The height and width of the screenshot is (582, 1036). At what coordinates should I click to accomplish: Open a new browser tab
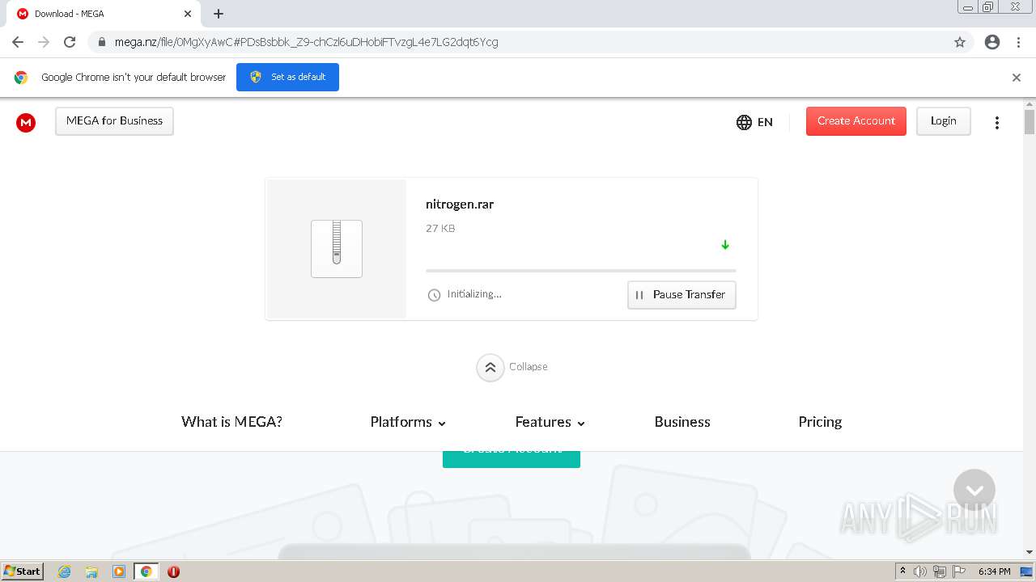point(219,14)
